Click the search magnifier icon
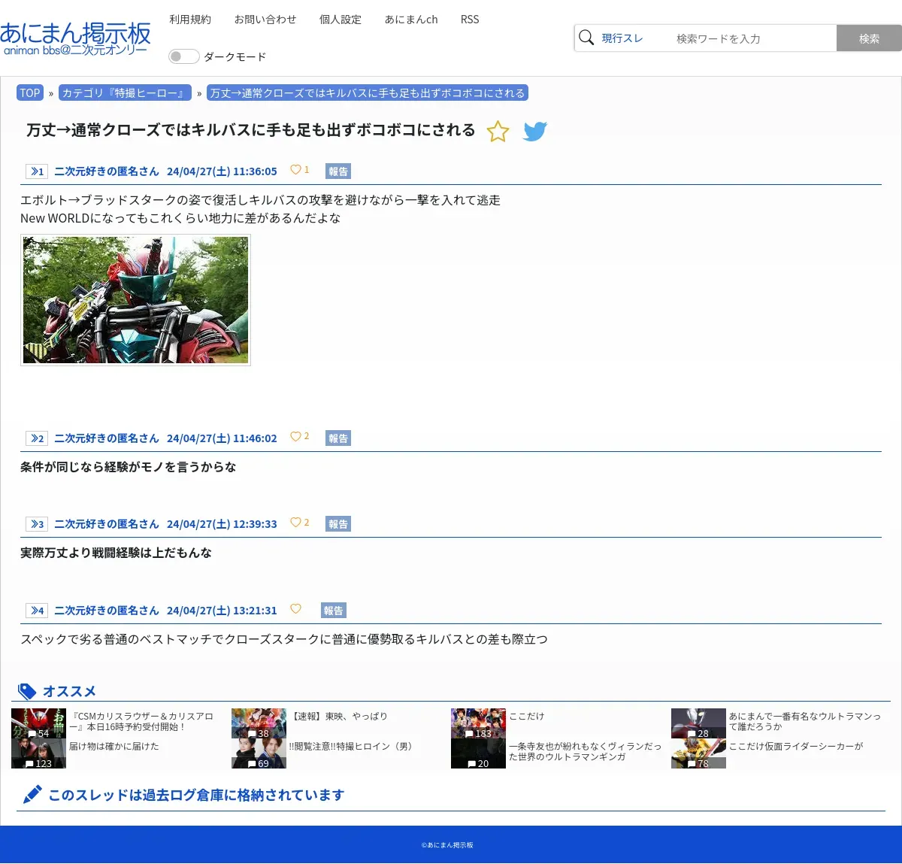The image size is (902, 864). tap(586, 38)
